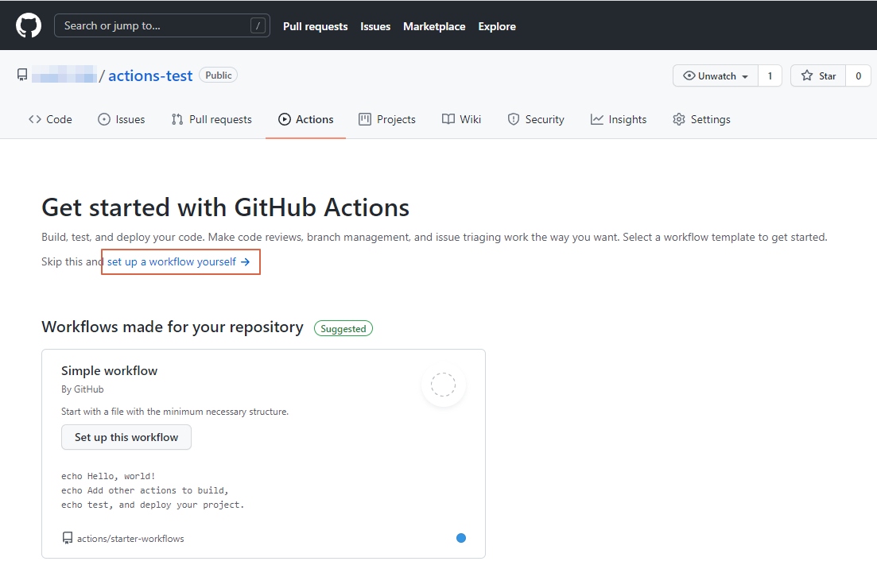Switch to the Projects tab
The height and width of the screenshot is (565, 877).
(387, 119)
